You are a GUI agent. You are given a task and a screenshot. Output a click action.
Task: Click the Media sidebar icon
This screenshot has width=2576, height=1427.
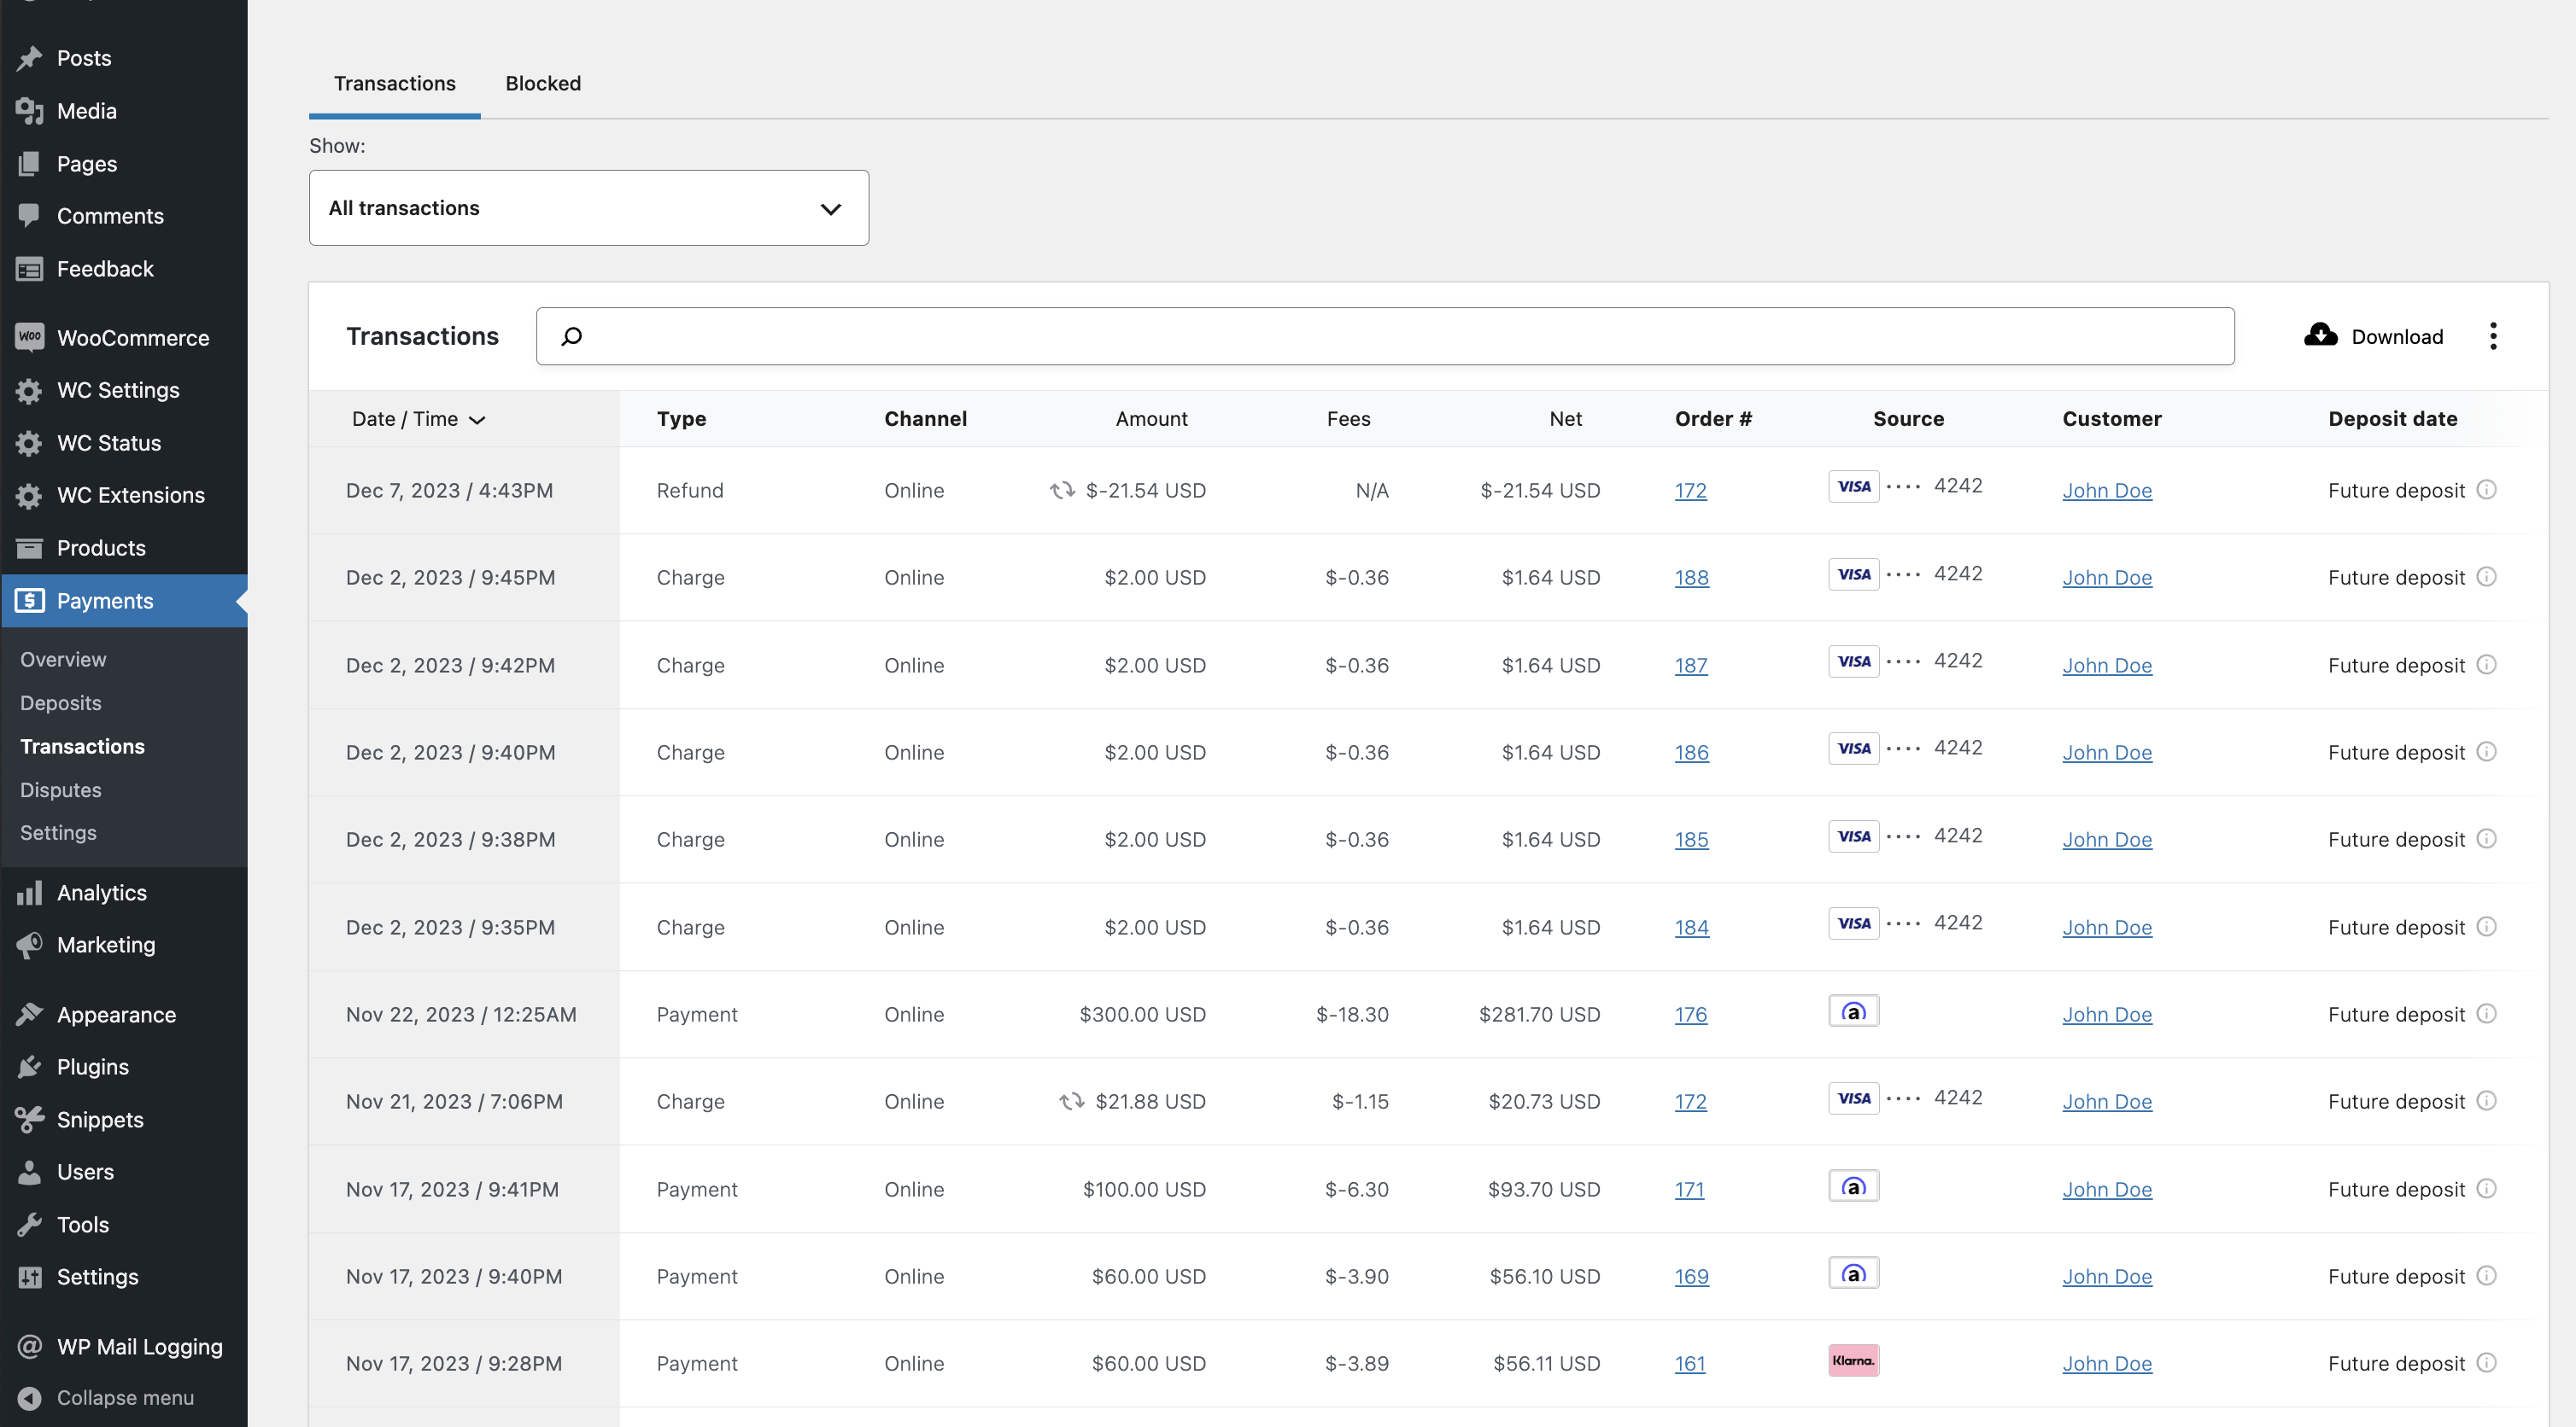29,111
